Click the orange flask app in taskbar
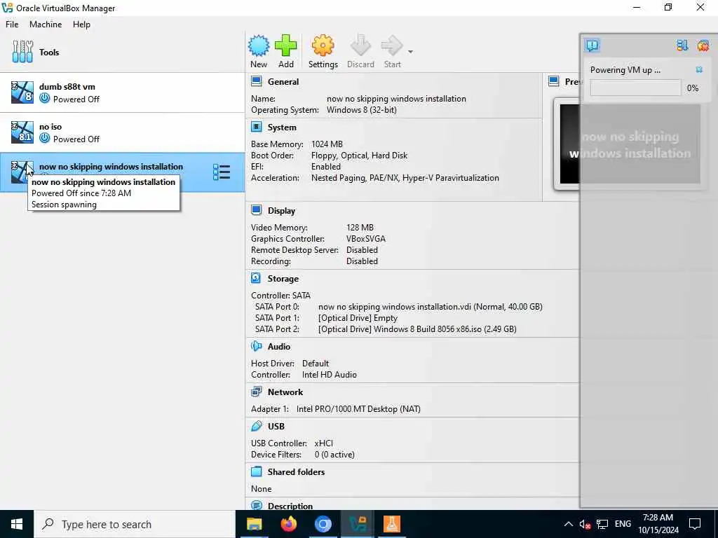 (391, 524)
